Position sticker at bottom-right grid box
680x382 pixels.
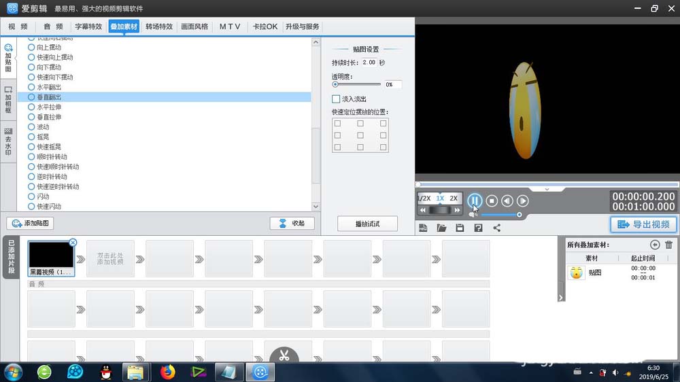click(383, 147)
